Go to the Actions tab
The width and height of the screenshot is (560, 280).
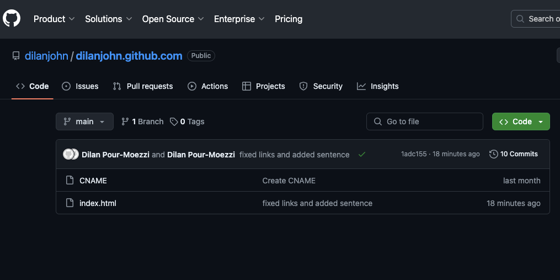click(x=208, y=86)
